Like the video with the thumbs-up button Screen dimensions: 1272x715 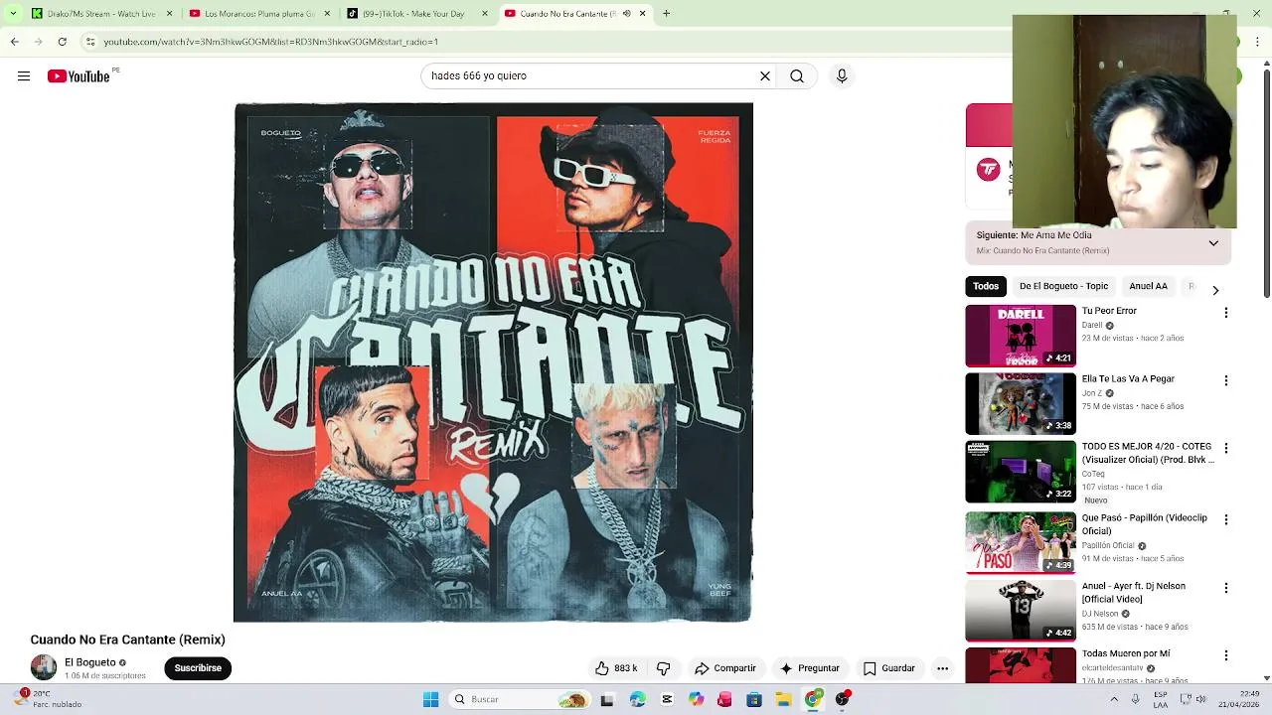616,668
